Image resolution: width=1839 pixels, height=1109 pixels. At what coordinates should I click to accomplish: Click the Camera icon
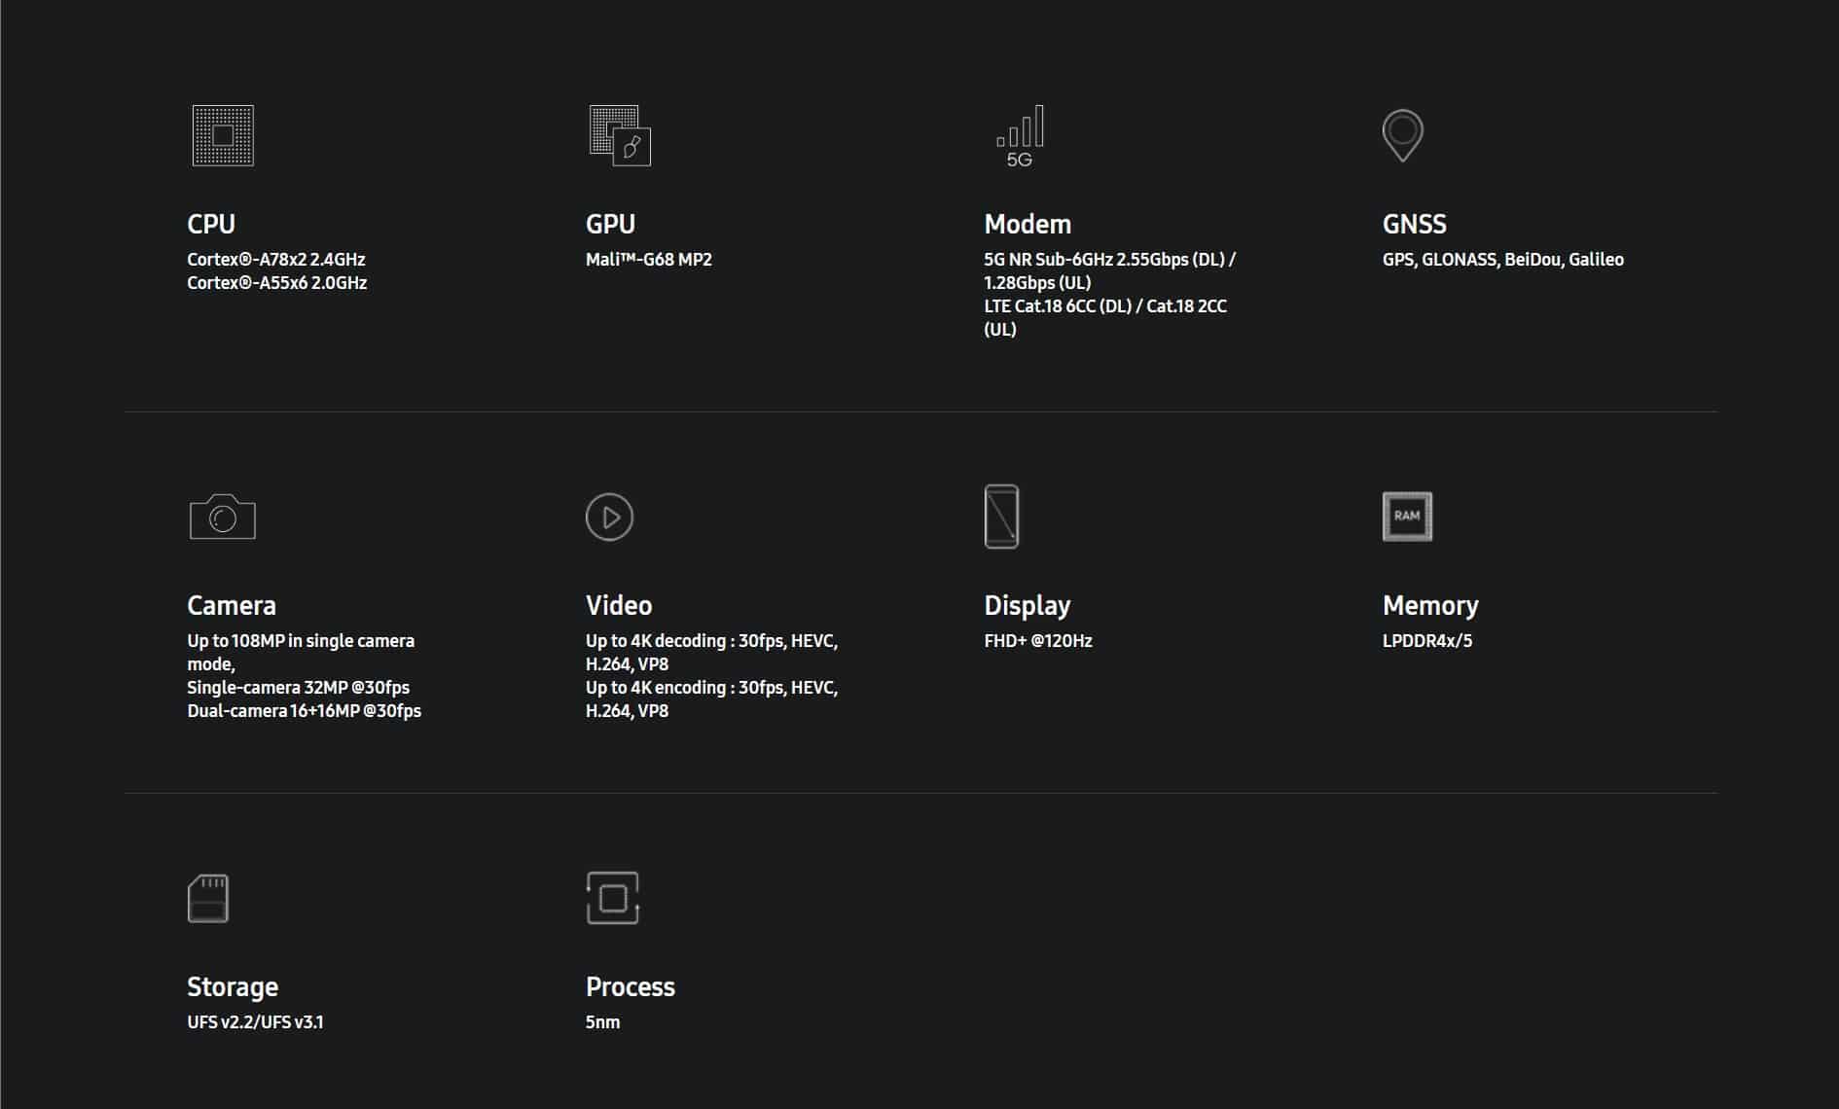tap(223, 517)
